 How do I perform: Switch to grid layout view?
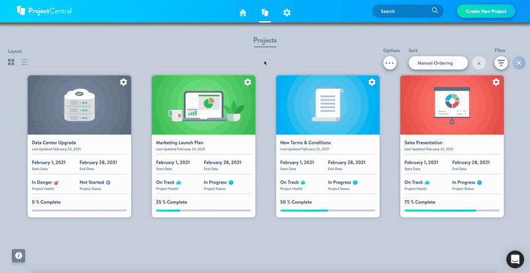pyautogui.click(x=11, y=62)
